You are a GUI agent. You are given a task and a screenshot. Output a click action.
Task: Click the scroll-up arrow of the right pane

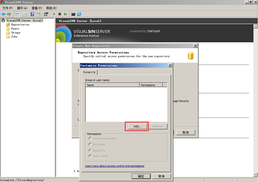(x=255, y=27)
